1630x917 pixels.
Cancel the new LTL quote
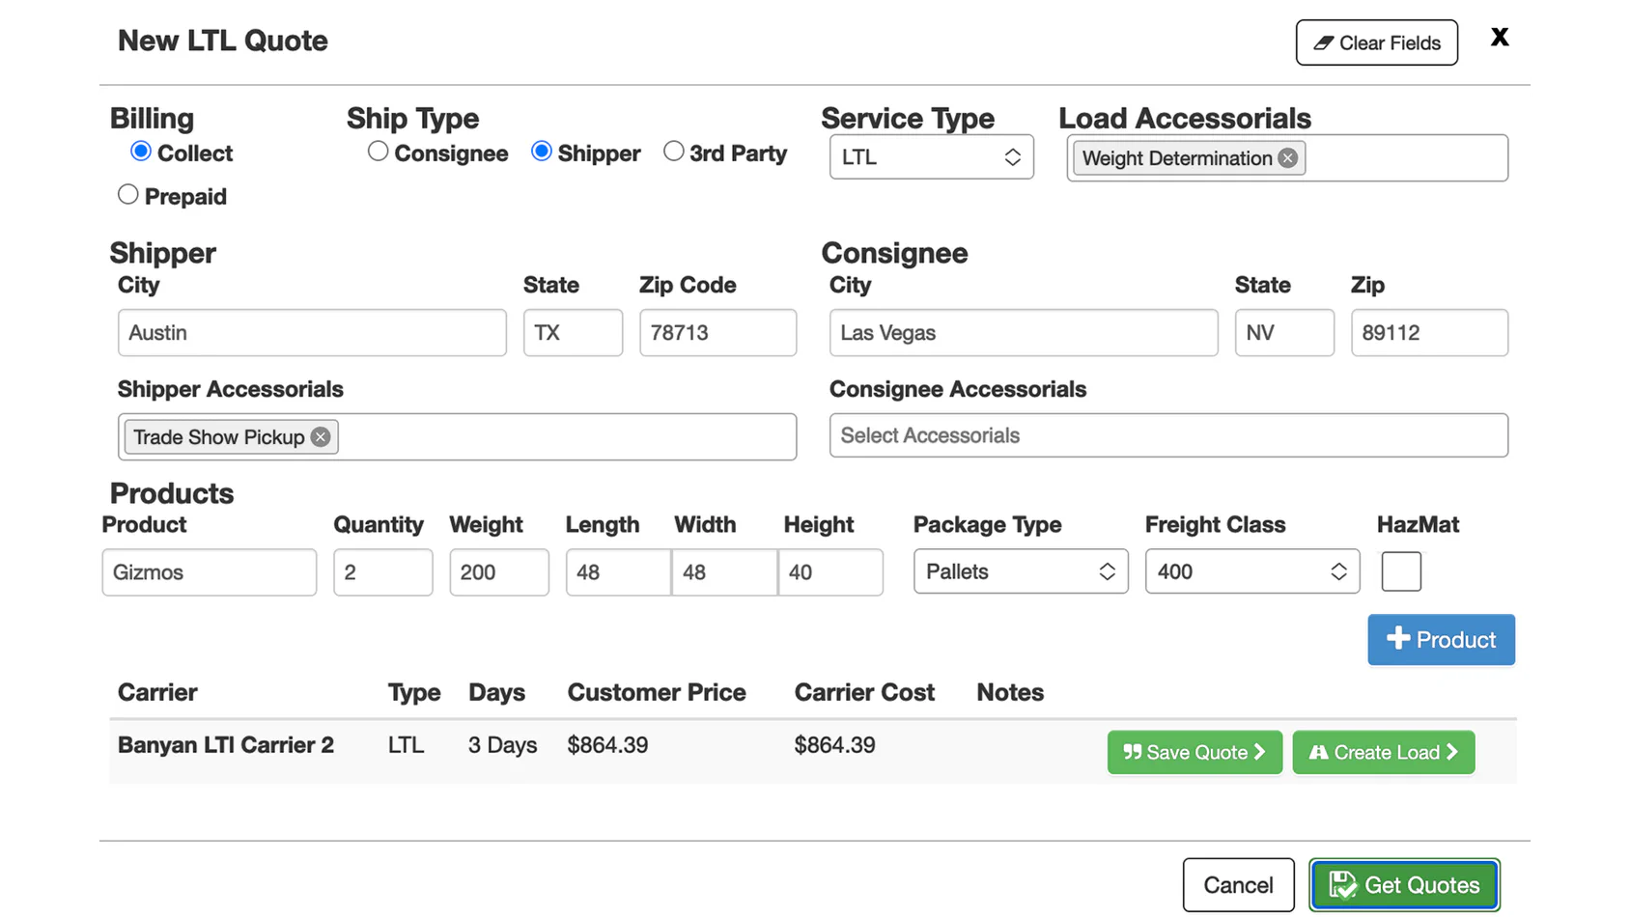pos(1238,885)
